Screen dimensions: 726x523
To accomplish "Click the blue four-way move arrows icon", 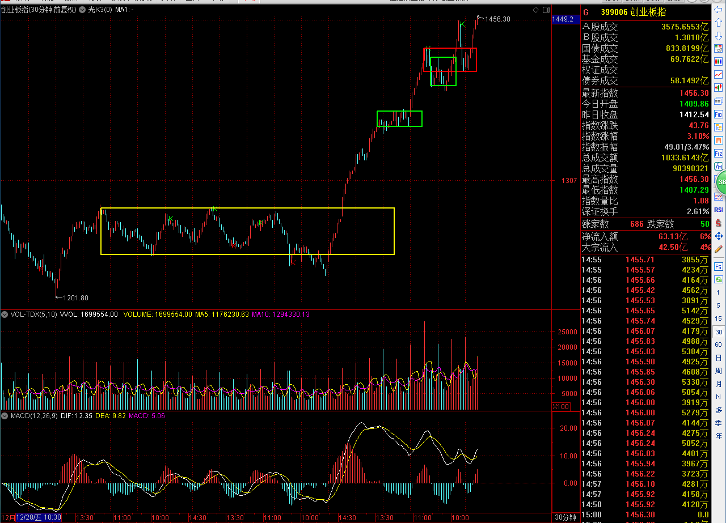I will 719,236.
